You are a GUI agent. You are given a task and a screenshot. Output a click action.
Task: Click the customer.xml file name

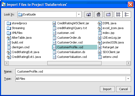(66, 33)
